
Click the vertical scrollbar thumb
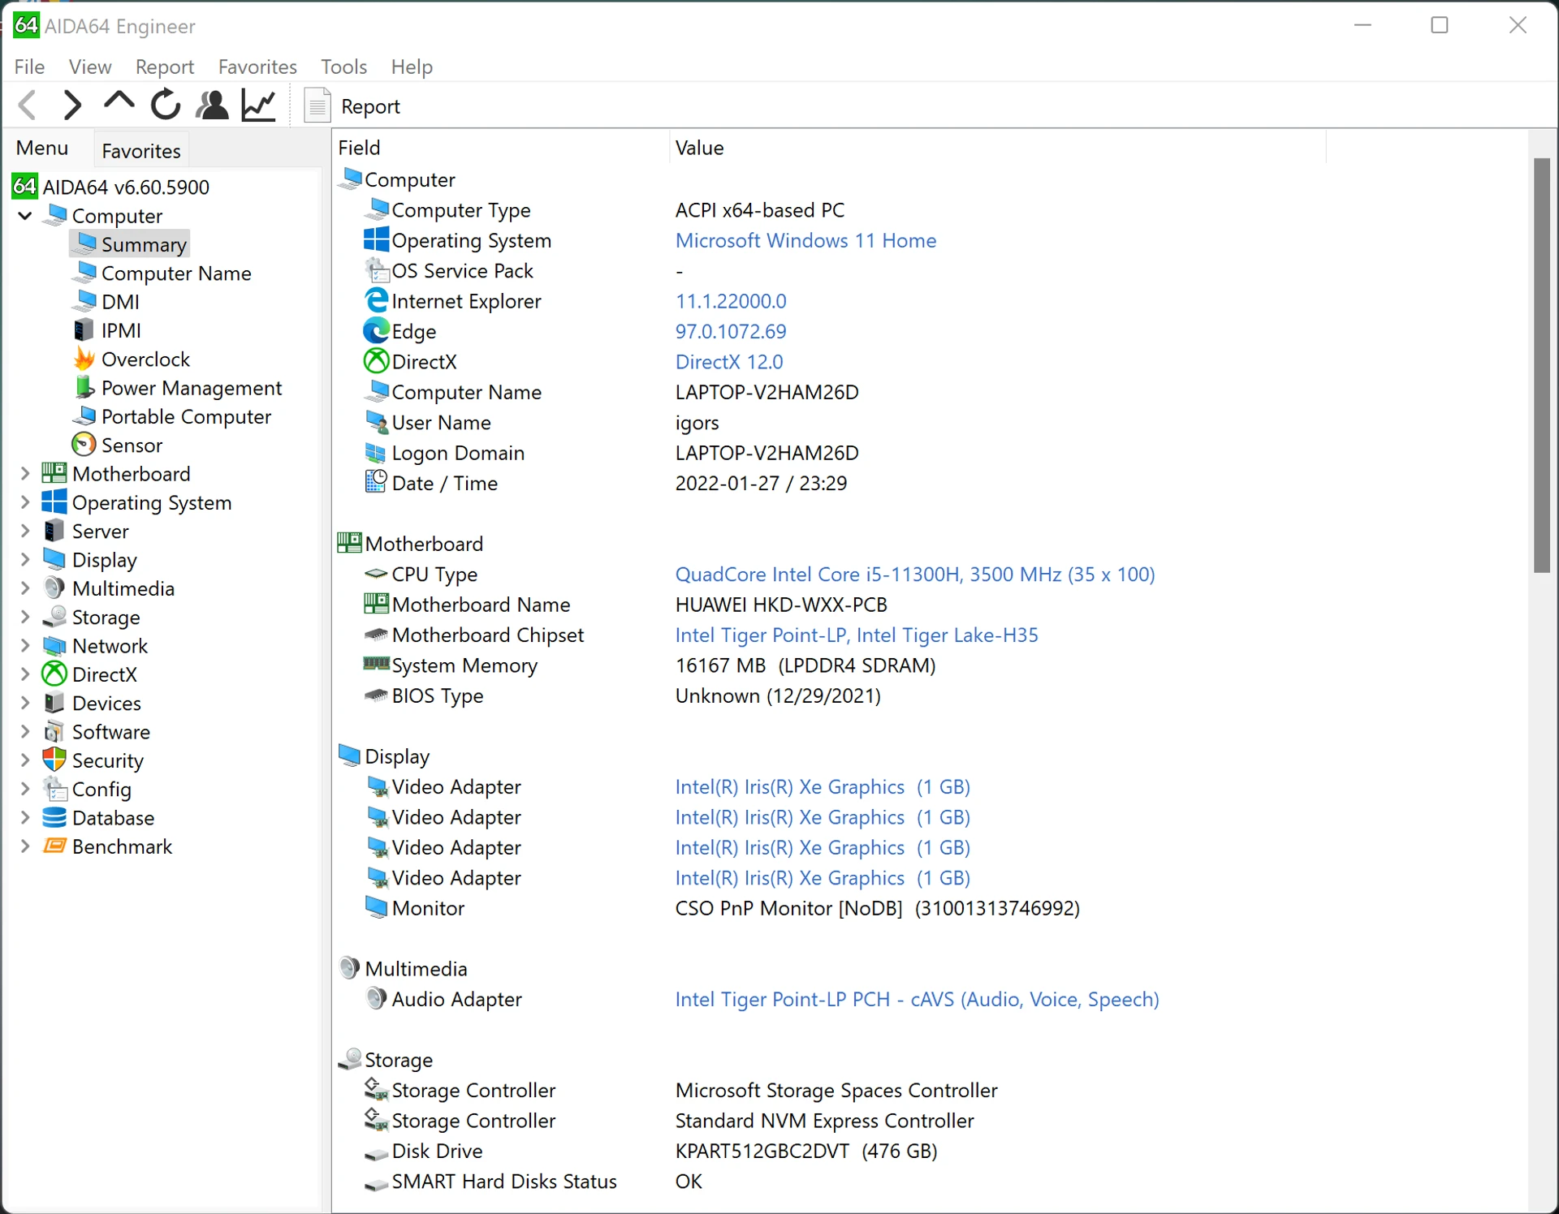pyautogui.click(x=1542, y=365)
